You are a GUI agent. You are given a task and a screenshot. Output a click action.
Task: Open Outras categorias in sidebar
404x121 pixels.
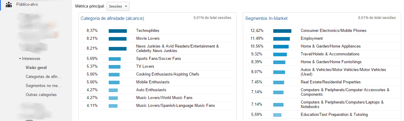coord(41,95)
